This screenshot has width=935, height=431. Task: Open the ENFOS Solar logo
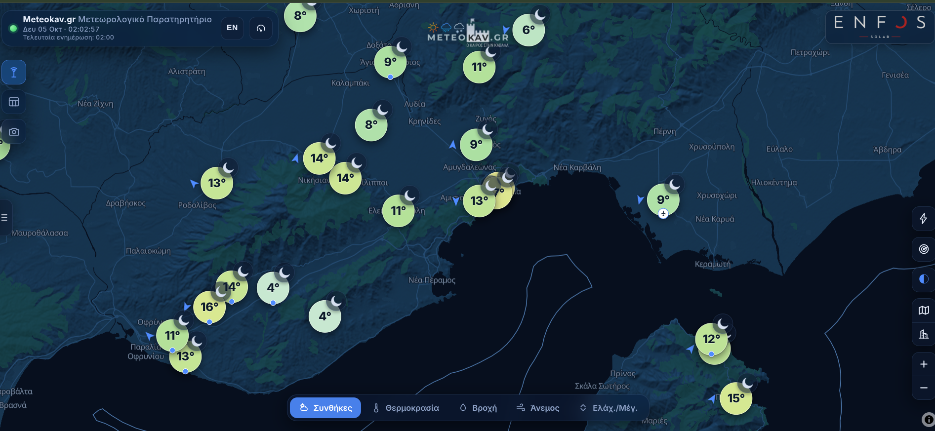[x=880, y=27]
